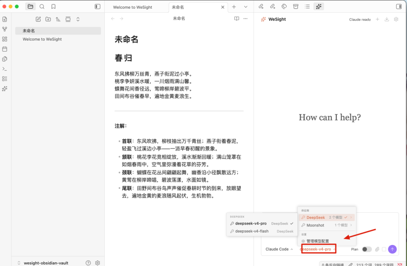The width and height of the screenshot is (407, 266).
Task: Select WeSight sparkle tab in right sidebar
Action: [319, 6]
